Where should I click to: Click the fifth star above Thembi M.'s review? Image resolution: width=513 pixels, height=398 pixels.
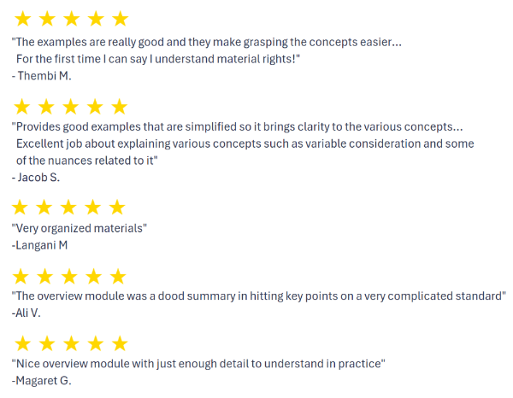click(x=120, y=19)
